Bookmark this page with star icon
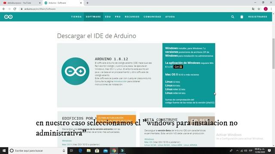Image resolution: width=275 pixels, height=154 pixels. 259,9
